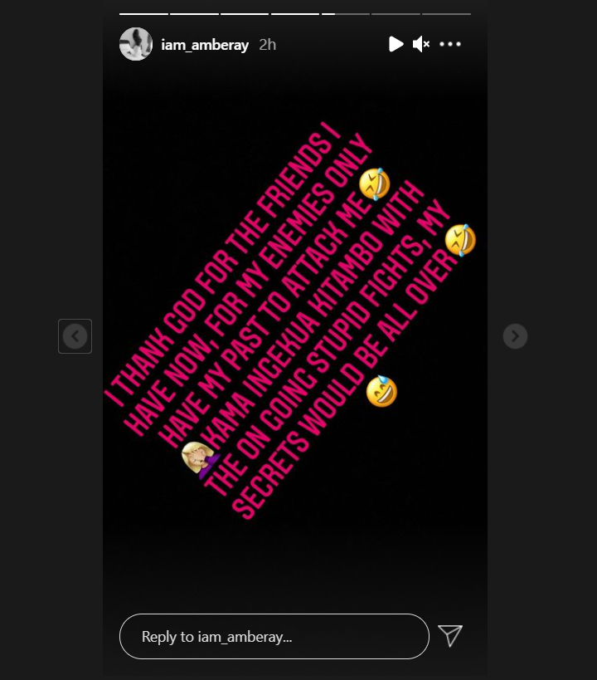Click the partially filled fifth progress segment
Image resolution: width=597 pixels, height=680 pixels.
[345, 14]
